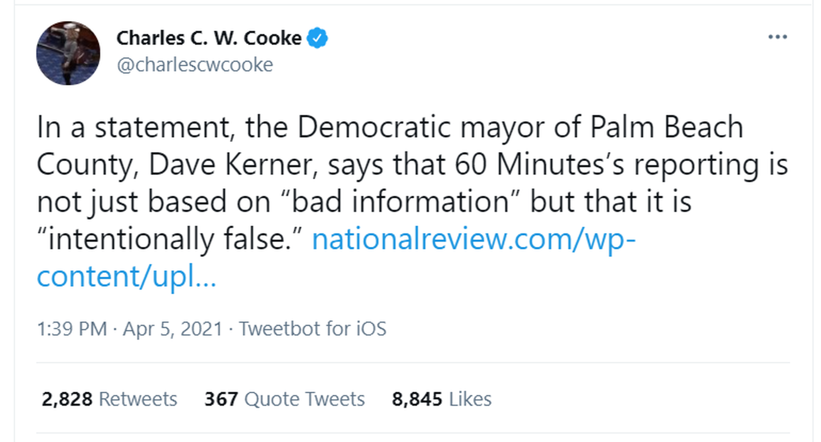Open the nationalreview.com link
Image resolution: width=821 pixels, height=442 pixels.
point(473,239)
